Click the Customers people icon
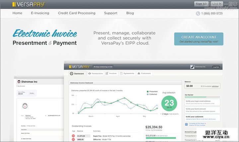 (139, 73)
